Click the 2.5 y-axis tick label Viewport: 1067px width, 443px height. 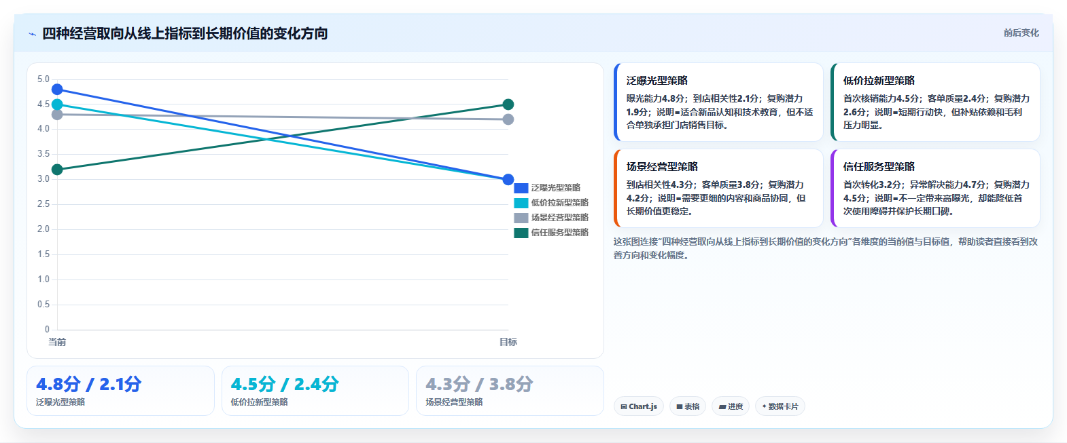43,204
